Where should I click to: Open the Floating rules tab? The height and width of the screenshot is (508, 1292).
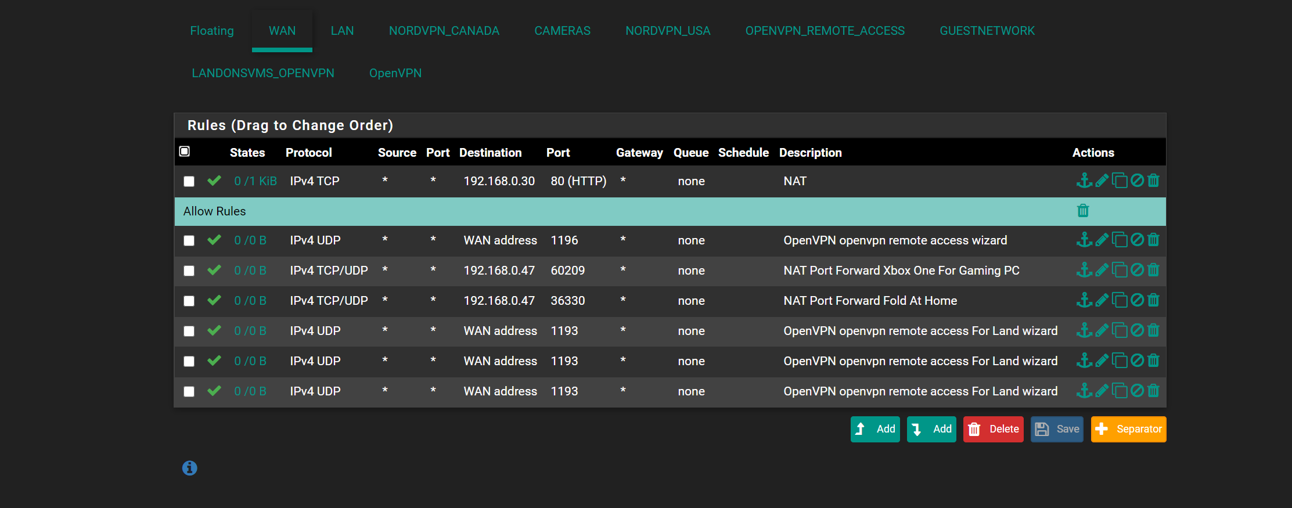[x=212, y=31]
